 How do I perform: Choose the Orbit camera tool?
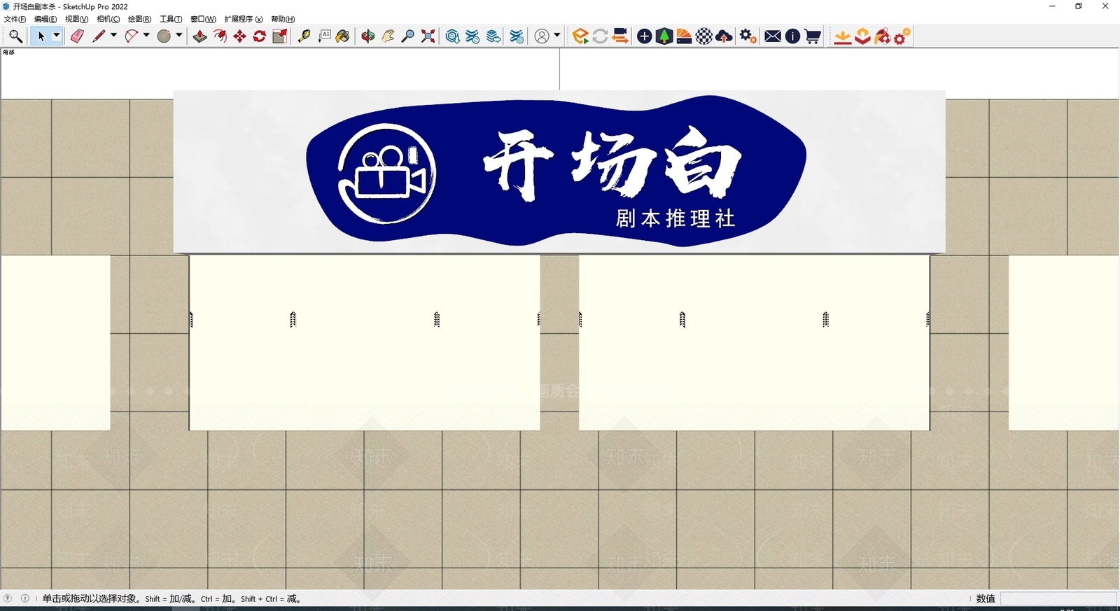click(x=368, y=36)
